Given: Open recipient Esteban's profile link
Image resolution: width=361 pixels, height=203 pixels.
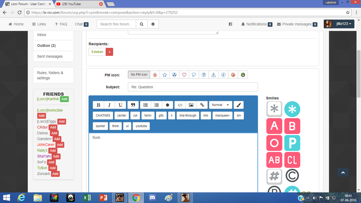Looking at the screenshot, I should 97,52.
